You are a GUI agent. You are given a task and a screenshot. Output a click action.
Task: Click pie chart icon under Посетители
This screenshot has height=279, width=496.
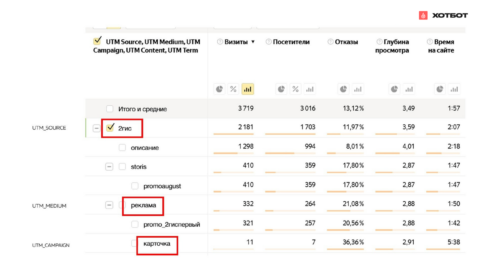click(x=281, y=89)
